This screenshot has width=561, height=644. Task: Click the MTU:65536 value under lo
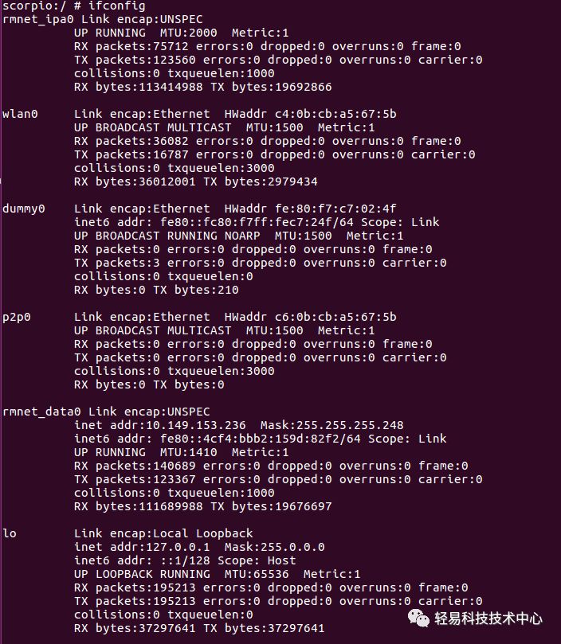(x=257, y=574)
